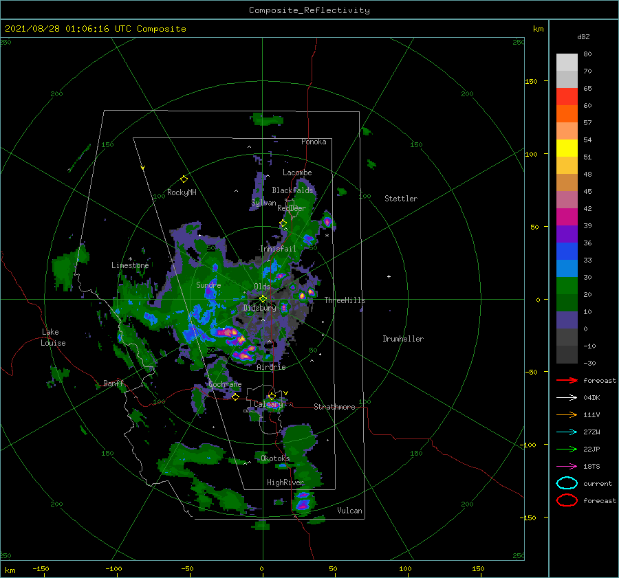Click the Okotoks town label
Screen dimensions: 619x578
[275, 458]
